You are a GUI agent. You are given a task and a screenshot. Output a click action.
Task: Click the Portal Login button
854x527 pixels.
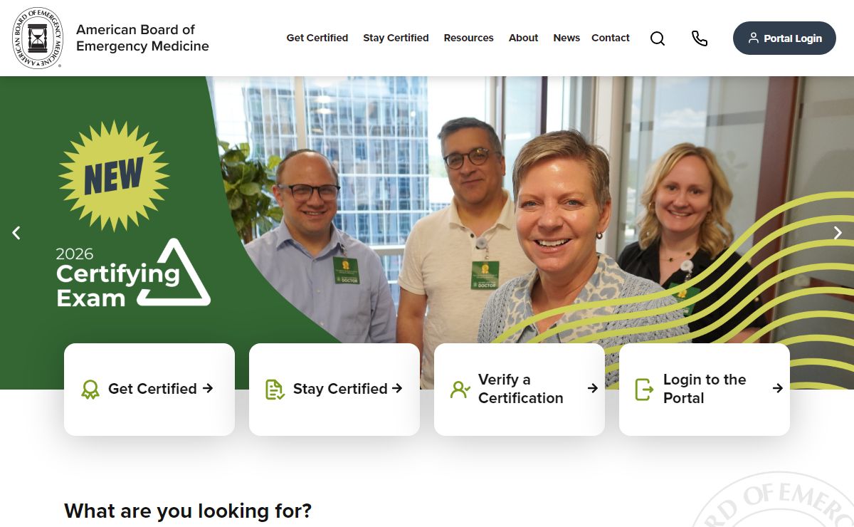[x=784, y=38]
